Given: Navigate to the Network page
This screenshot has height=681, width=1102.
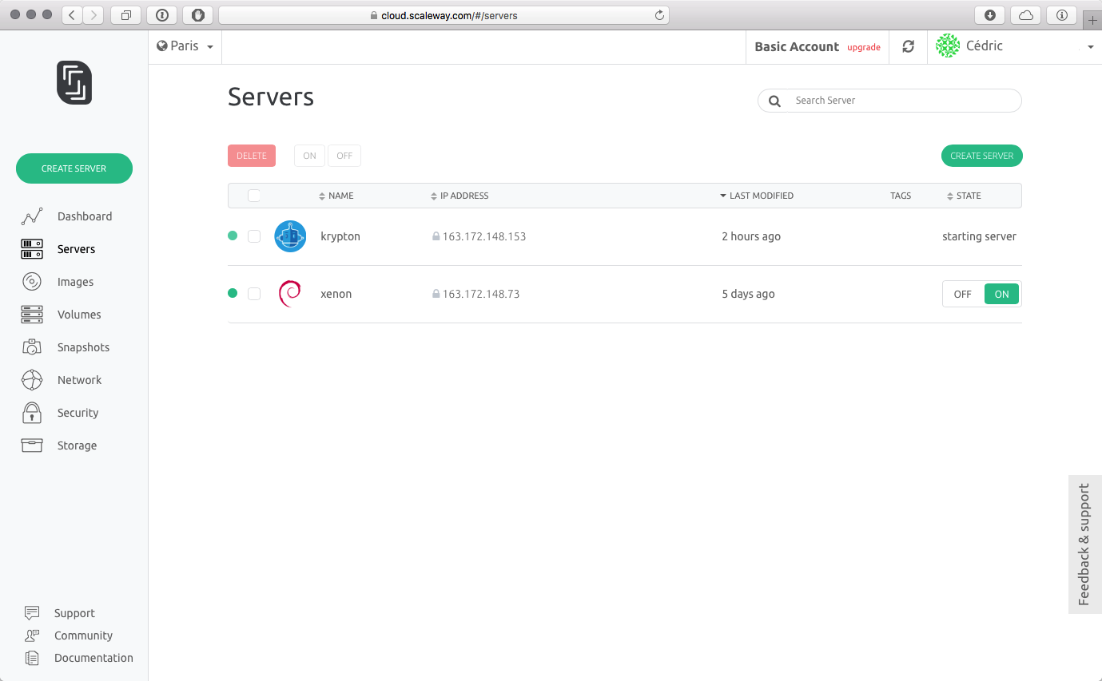Looking at the screenshot, I should (x=79, y=380).
